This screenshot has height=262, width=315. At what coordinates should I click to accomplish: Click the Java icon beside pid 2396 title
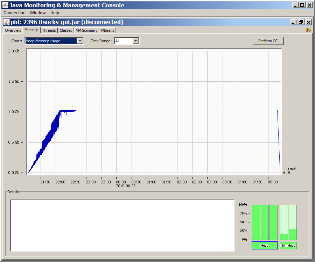pos(7,22)
